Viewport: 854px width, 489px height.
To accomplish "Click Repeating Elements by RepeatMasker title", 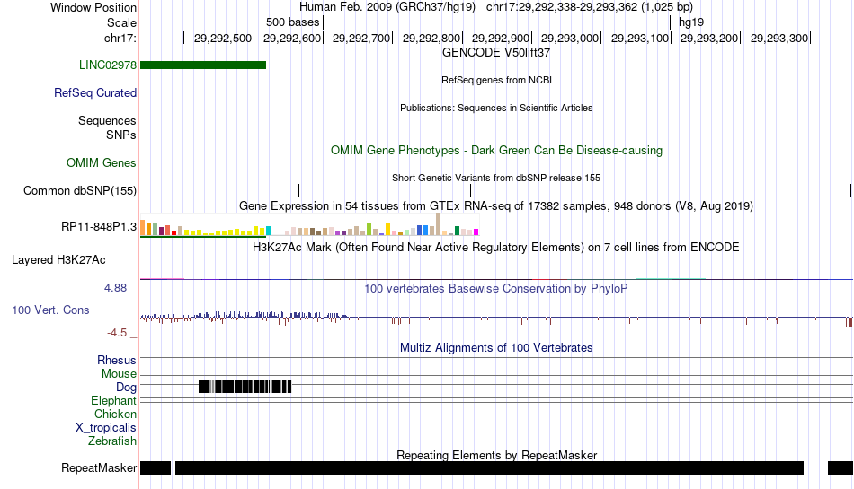I will click(x=497, y=455).
